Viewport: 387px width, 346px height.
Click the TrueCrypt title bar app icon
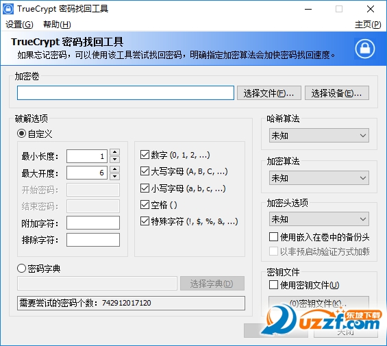pos(8,9)
